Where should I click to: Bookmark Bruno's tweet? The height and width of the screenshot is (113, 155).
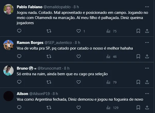coord(138,82)
